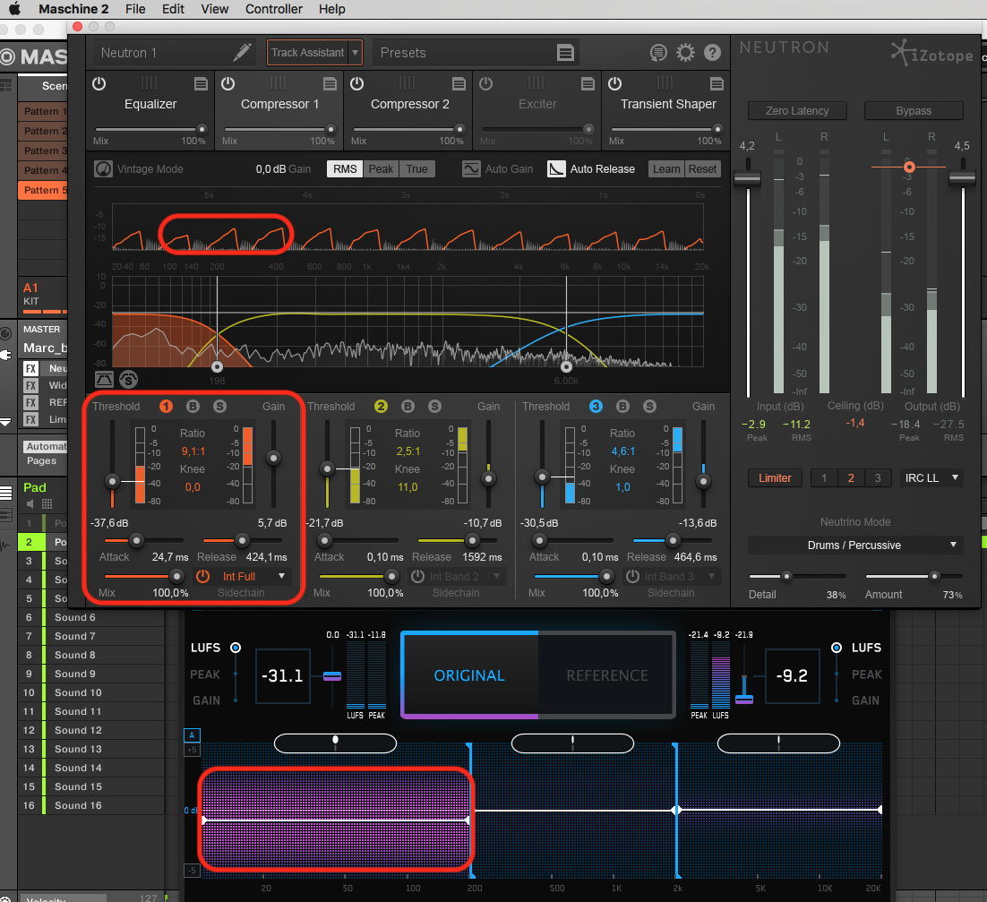The image size is (987, 902).
Task: Select Sound 9 in the pad list
Action: 74,674
